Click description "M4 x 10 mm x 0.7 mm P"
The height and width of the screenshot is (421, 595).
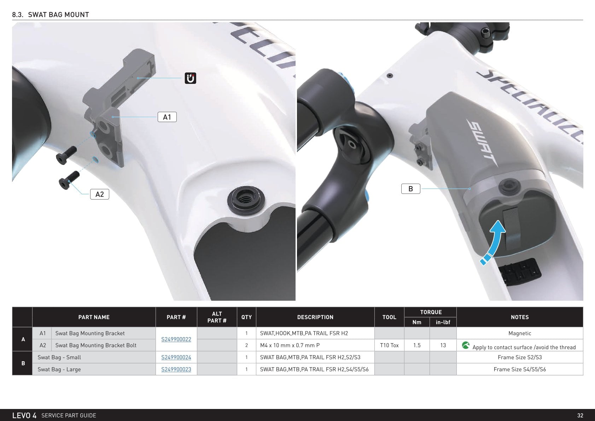click(x=290, y=345)
